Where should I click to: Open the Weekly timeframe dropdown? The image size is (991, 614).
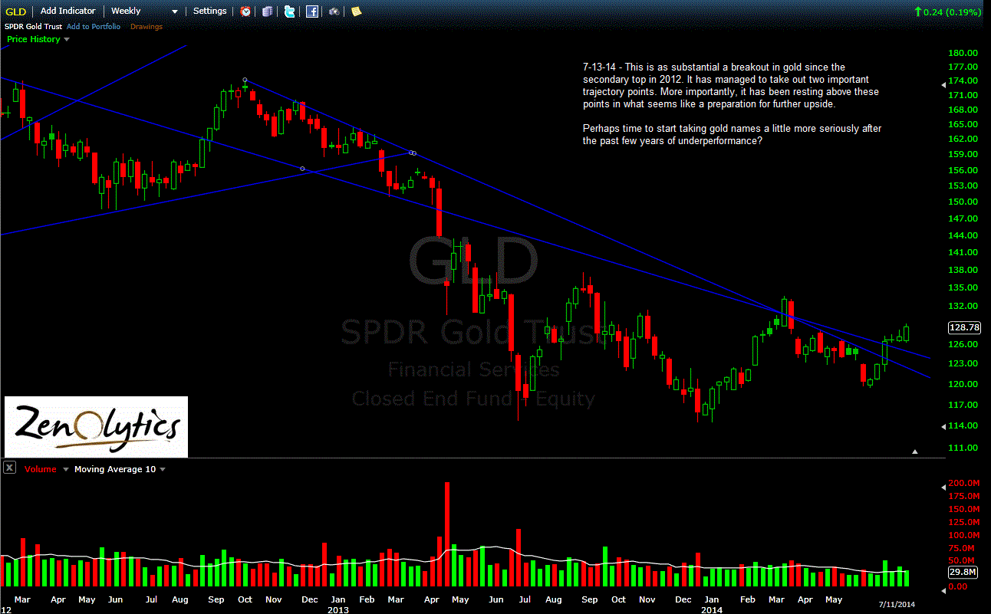click(x=144, y=11)
